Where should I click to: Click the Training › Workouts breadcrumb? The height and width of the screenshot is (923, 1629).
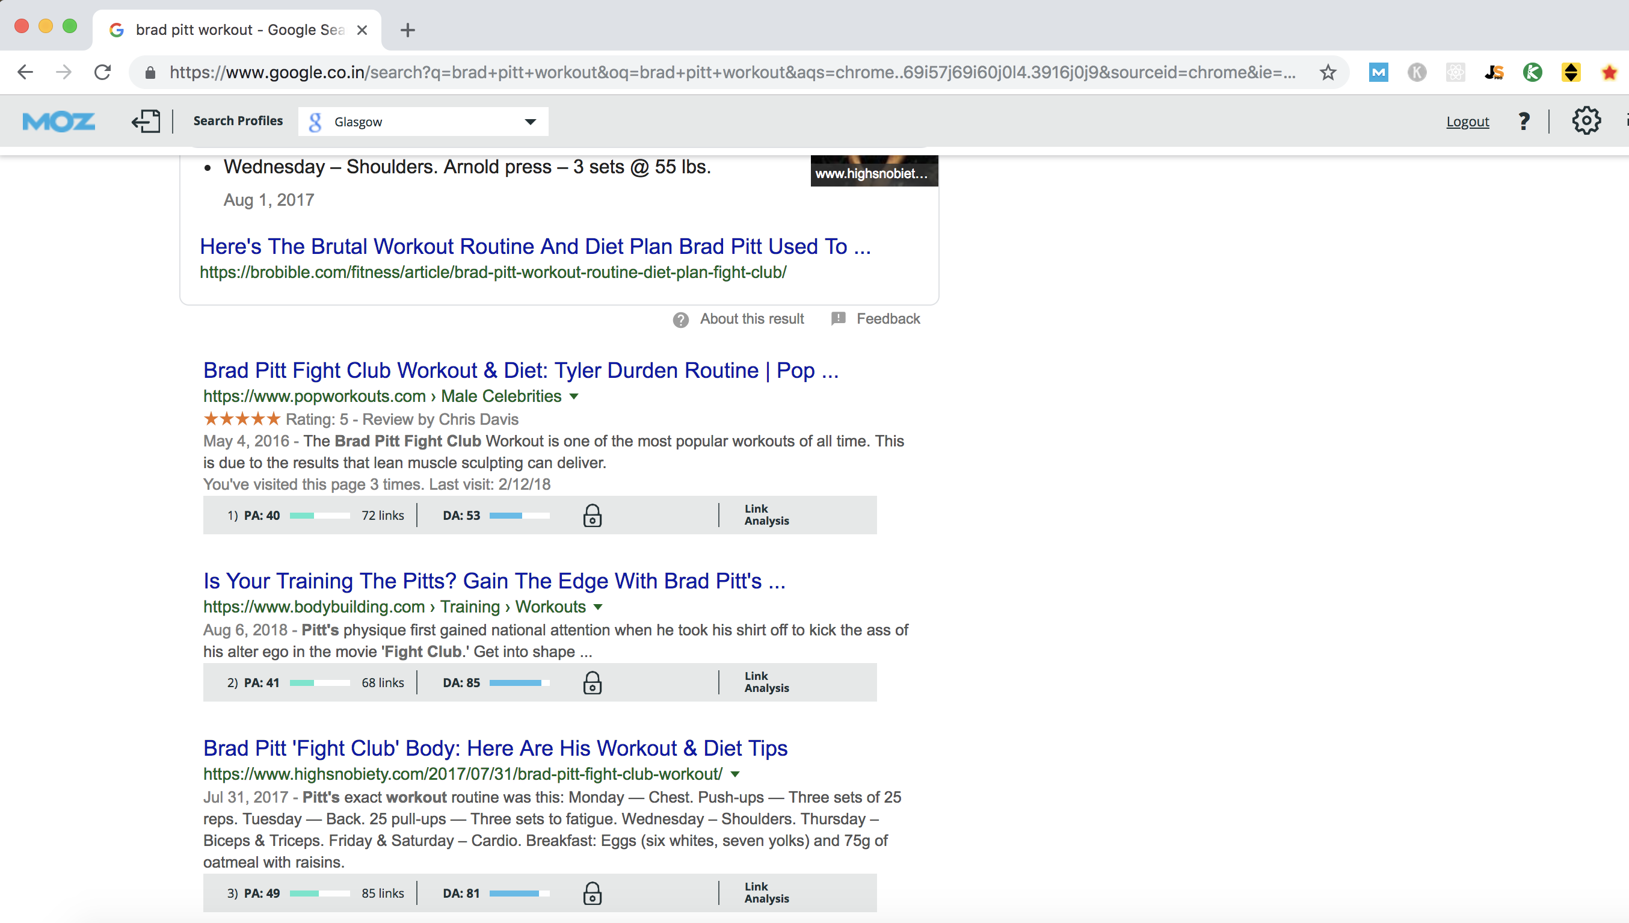coord(513,607)
